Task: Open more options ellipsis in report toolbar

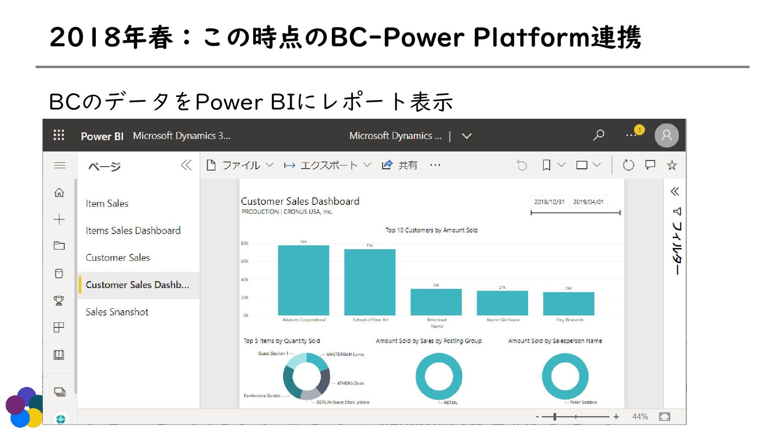Action: click(435, 165)
